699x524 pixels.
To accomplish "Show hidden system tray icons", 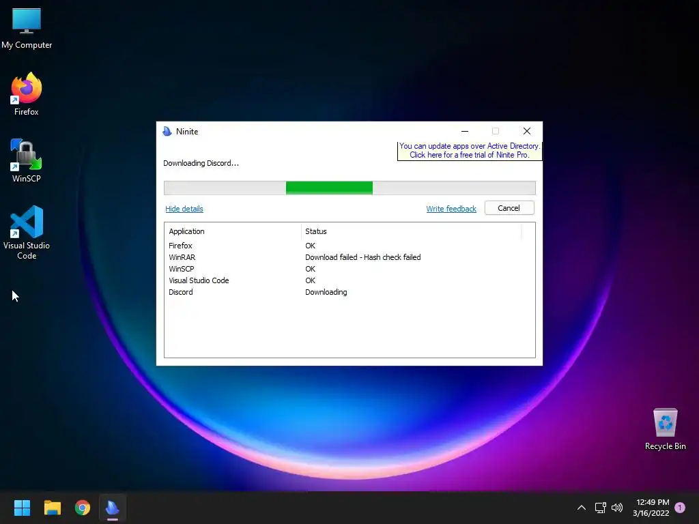I will pyautogui.click(x=582, y=508).
